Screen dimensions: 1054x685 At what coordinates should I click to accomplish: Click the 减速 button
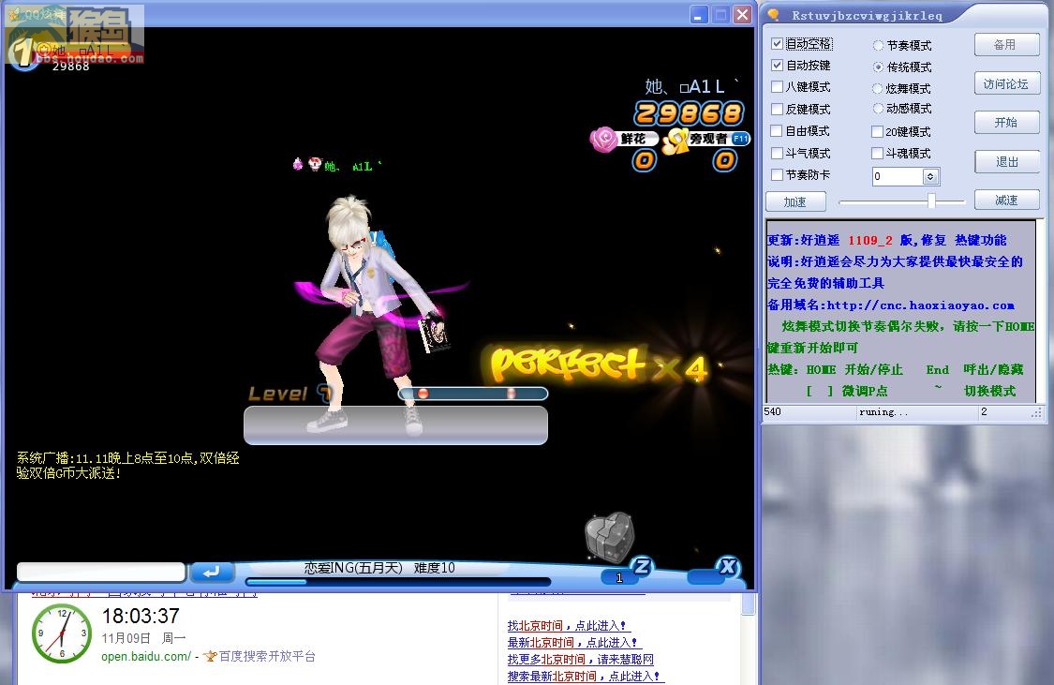point(1006,201)
